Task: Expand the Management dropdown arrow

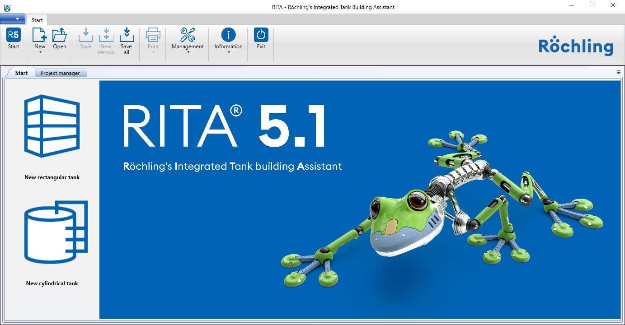Action: click(188, 52)
